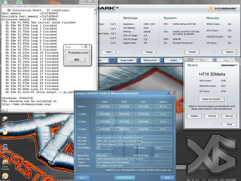The width and height of the screenshot is (241, 181).
Task: Click 'NVIDIA GeForce GTS 250' GFX text
Action: point(184,24)
